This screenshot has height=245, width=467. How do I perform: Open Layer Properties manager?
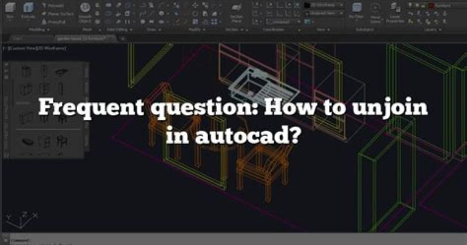(x=395, y=13)
